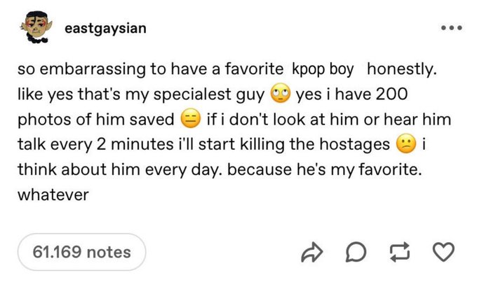Image resolution: width=477 pixels, height=282 pixels.
Task: Click the eye-roll emoji in the post
Action: (x=280, y=94)
